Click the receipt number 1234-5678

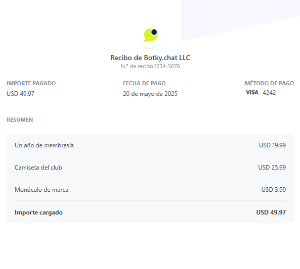167,66
